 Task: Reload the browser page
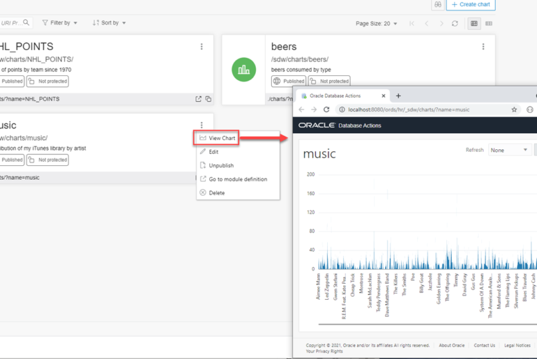(326, 109)
